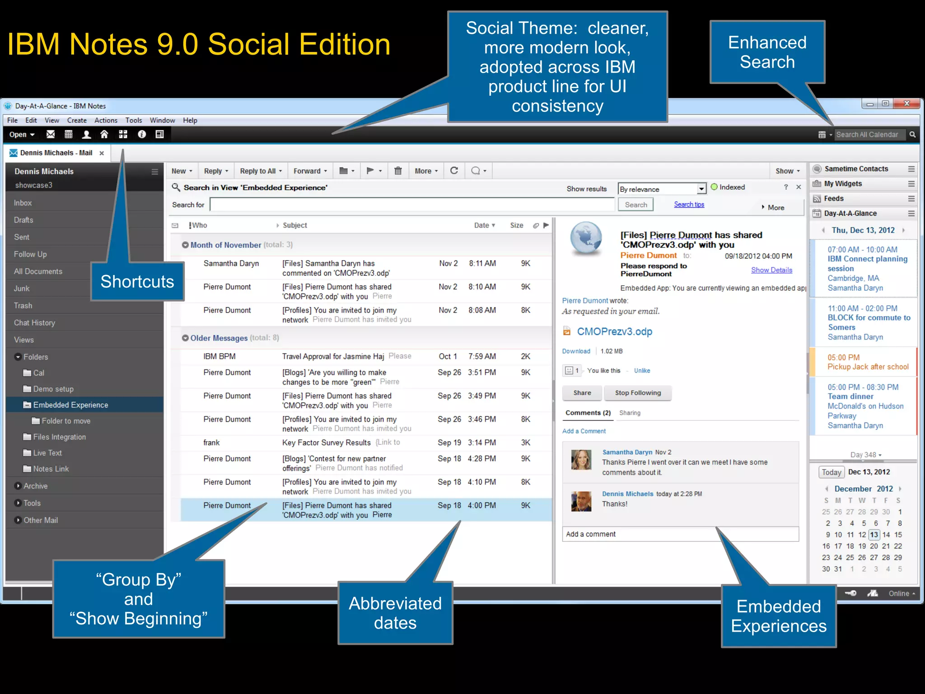Open Feeds panel menu icon
Image resolution: width=925 pixels, height=694 pixels.
(x=911, y=199)
